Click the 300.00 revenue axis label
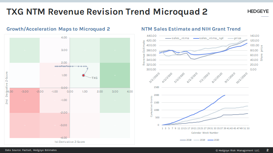Screen dimensions: 273x153 pos(152,69)
